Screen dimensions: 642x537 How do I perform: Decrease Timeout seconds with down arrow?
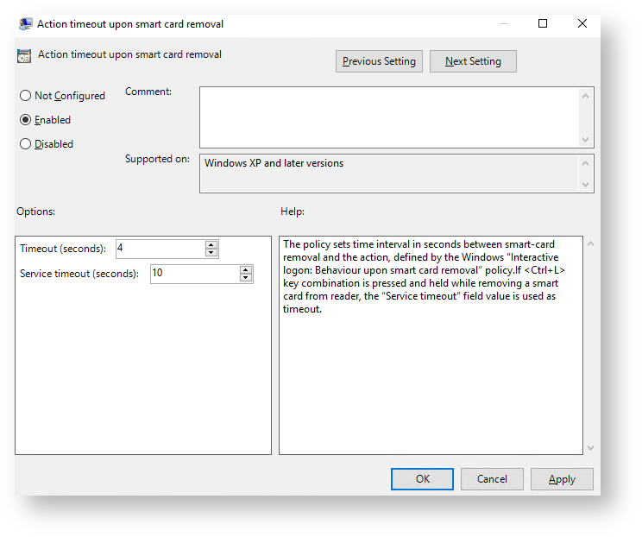(211, 253)
